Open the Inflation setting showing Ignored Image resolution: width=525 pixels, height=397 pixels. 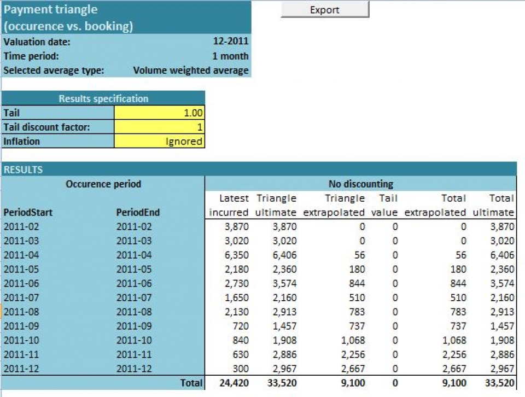(160, 142)
